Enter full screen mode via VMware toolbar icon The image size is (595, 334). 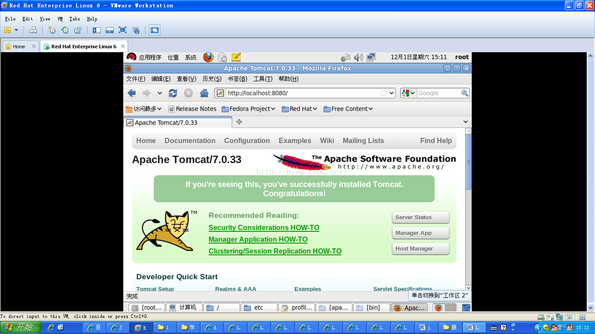coord(123,30)
